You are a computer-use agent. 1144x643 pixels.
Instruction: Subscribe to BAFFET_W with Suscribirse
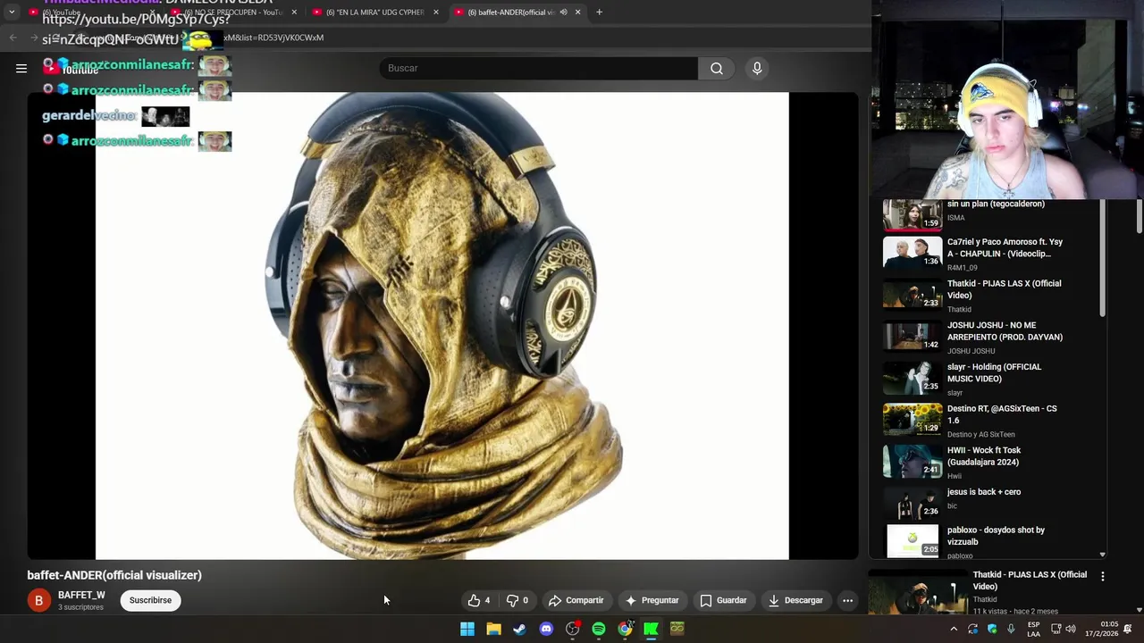[150, 600]
